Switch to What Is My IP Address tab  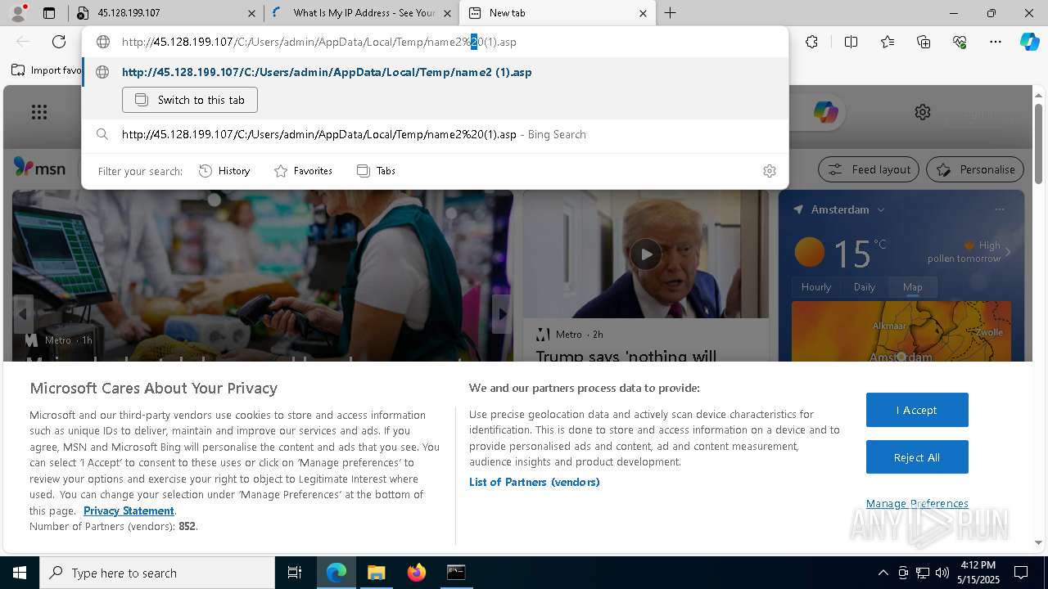361,13
